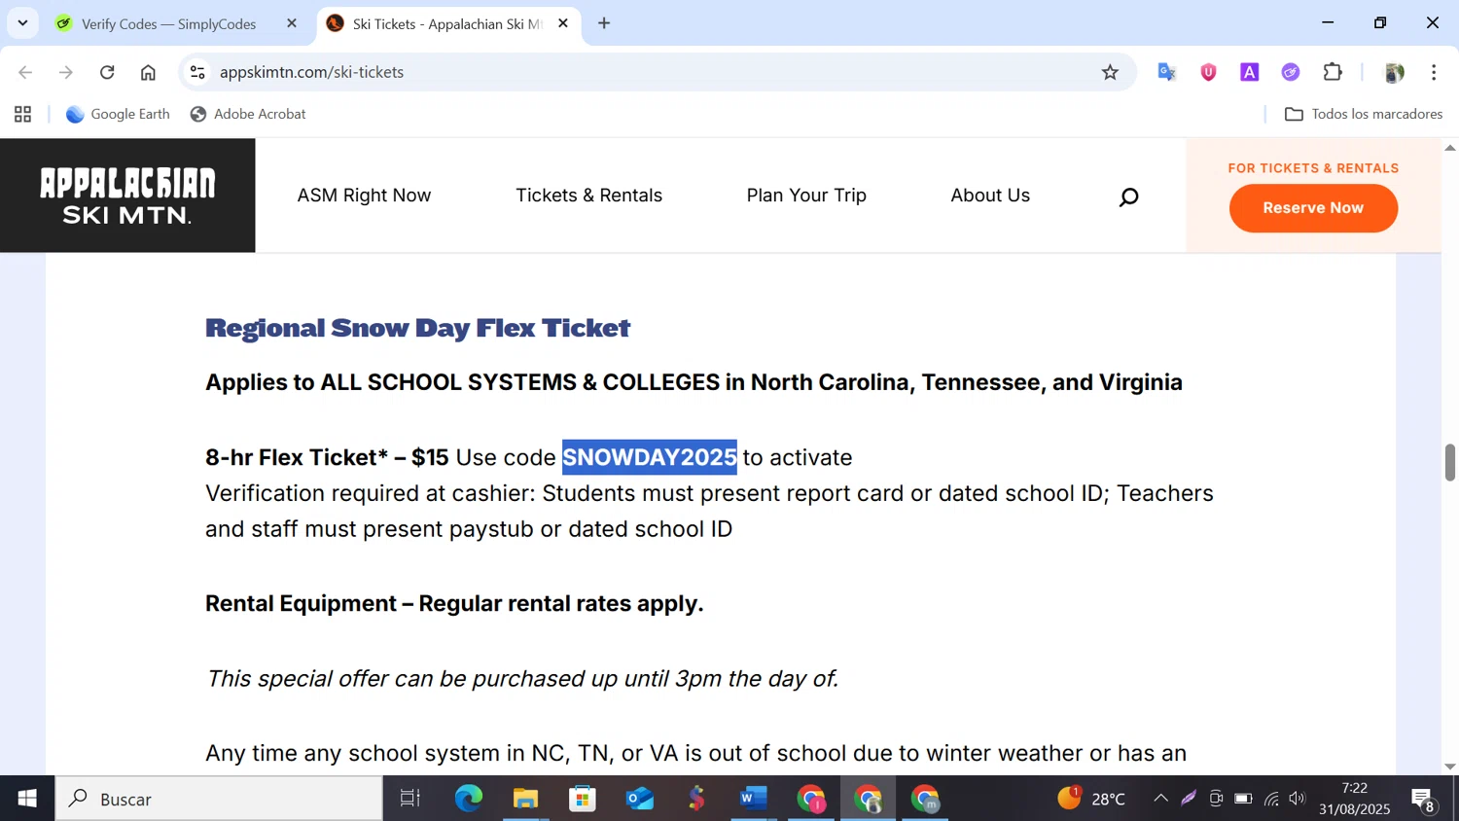Screen dimensions: 1459x821
Task: Open the 28°C weather widget
Action: 1091,799
